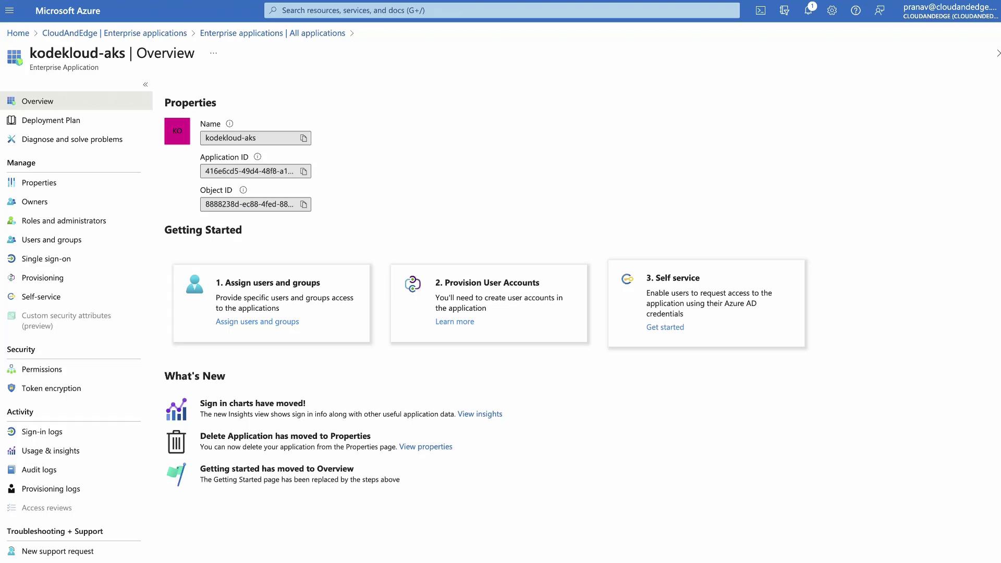Open the View insights link

click(x=480, y=414)
